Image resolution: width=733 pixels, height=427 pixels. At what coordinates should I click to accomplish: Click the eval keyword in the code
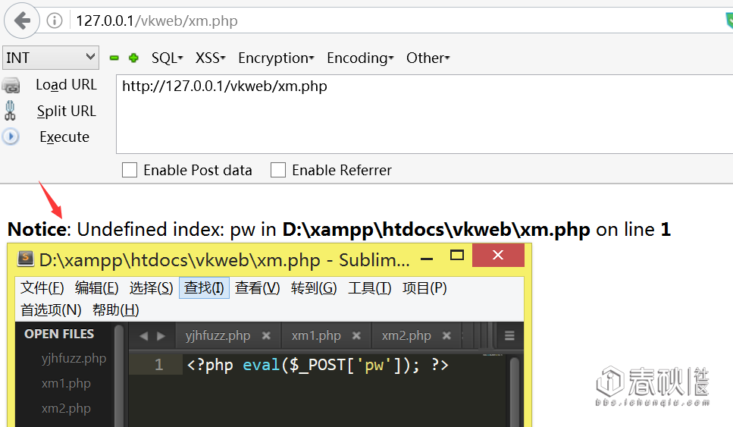(x=261, y=365)
